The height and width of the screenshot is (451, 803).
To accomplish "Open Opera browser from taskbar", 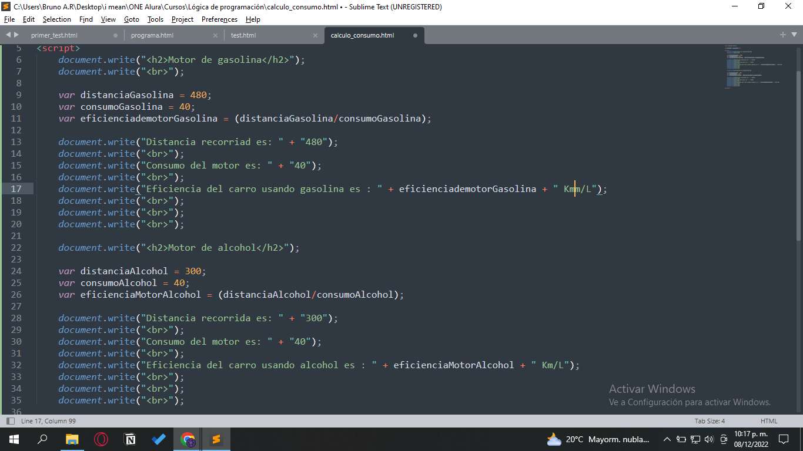I will click(101, 439).
